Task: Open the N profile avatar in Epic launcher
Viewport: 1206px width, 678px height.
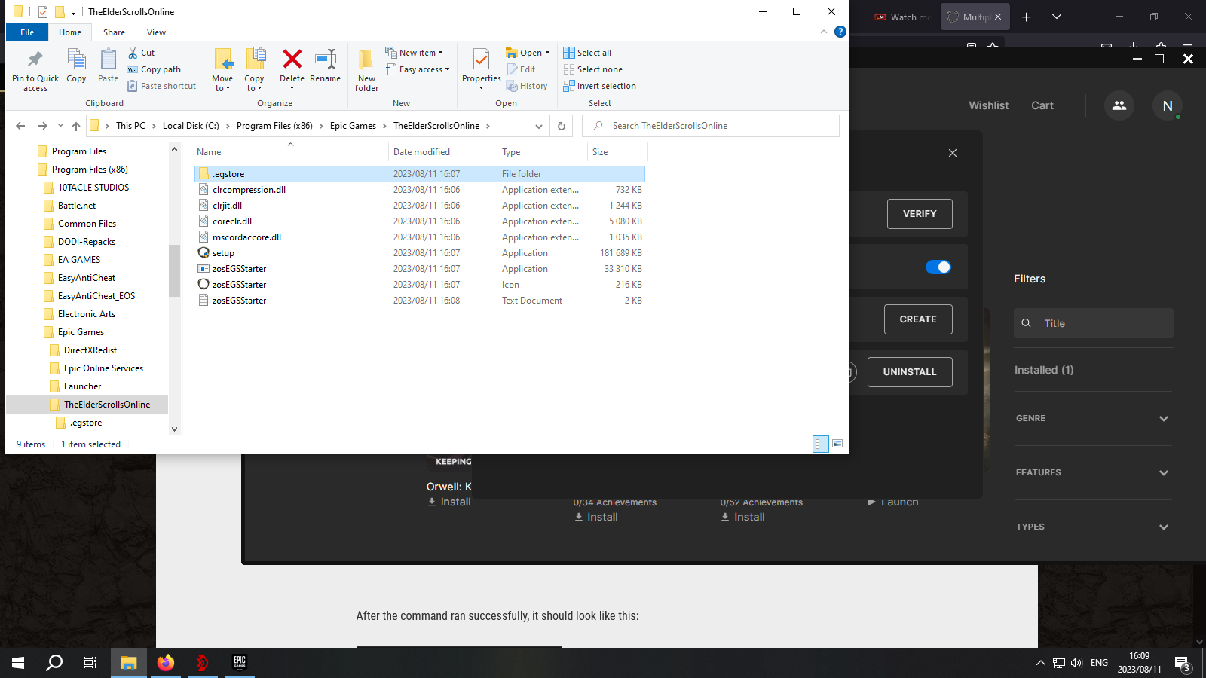Action: click(x=1168, y=105)
